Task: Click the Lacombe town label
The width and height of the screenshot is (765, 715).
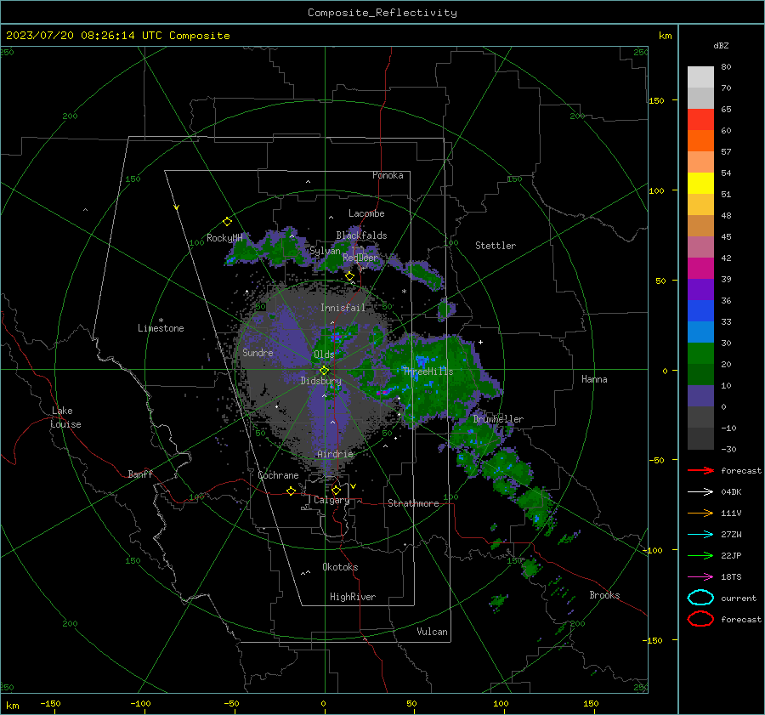Action: click(366, 213)
